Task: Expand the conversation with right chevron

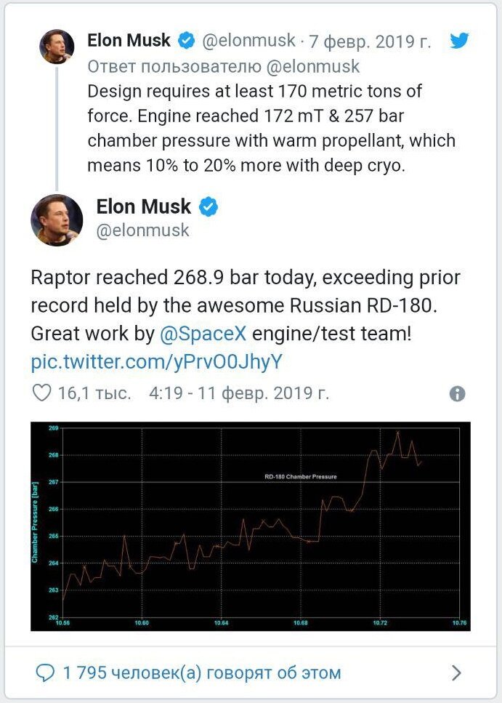Action: 456,673
